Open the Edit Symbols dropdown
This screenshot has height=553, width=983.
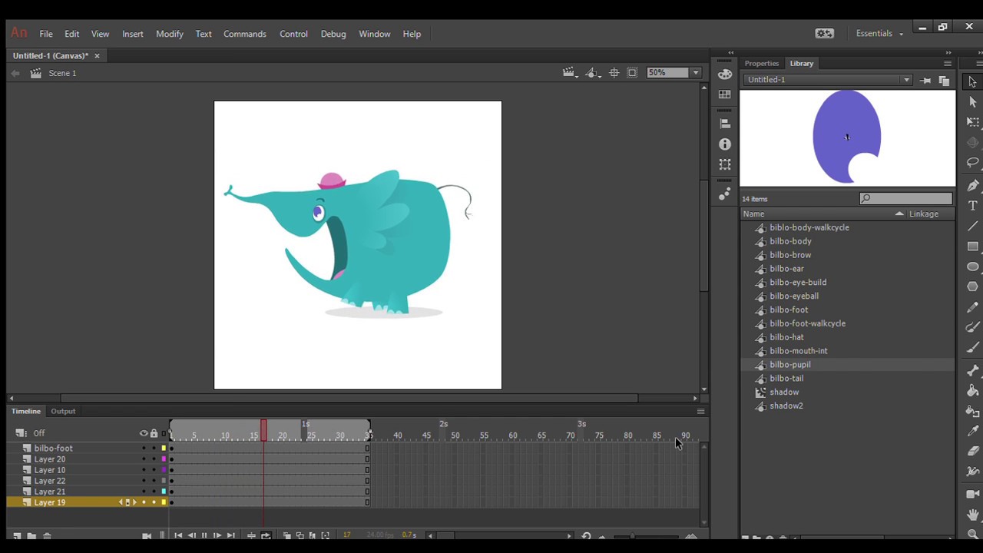pos(593,73)
